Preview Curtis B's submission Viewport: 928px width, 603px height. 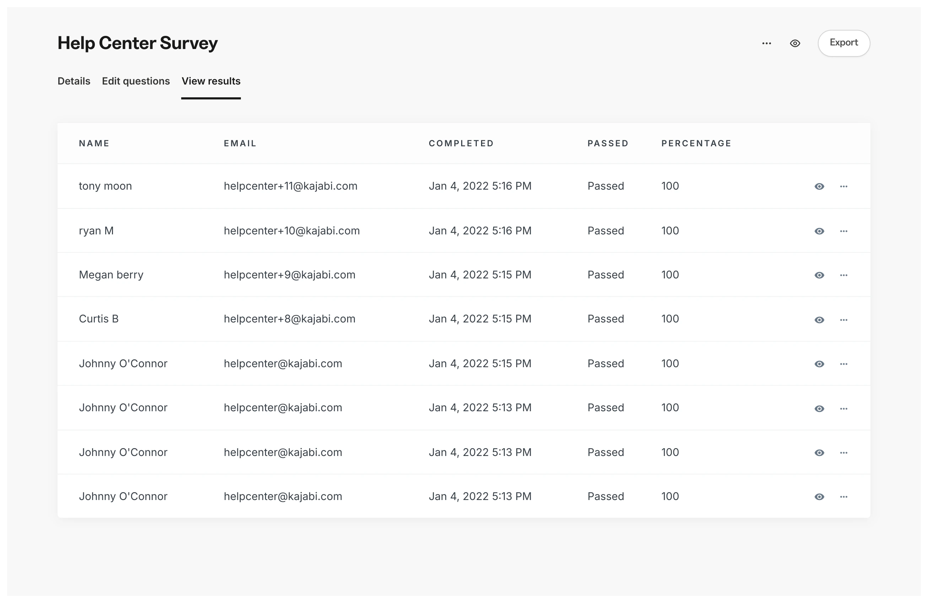(x=819, y=320)
